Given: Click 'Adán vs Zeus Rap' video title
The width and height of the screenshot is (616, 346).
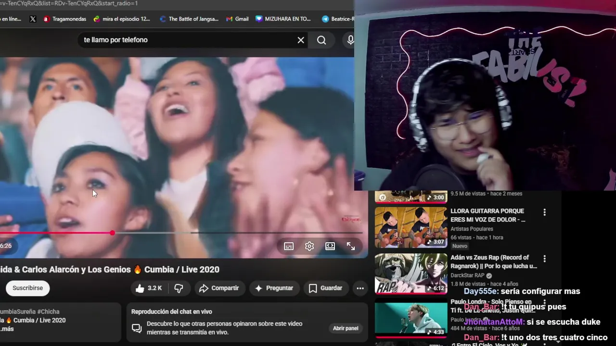Looking at the screenshot, I should click(x=494, y=261).
